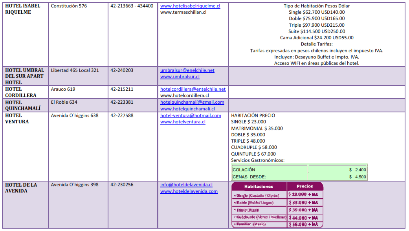Screen dimensions: 409x231
Task: Click the Habitaciones table header
Action: pyautogui.click(x=259, y=187)
